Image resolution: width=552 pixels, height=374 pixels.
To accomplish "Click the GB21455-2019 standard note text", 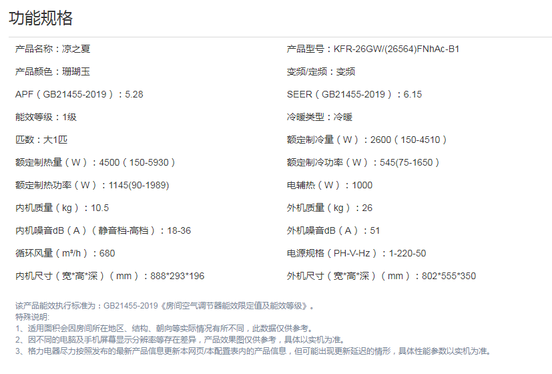I will point(165,306).
